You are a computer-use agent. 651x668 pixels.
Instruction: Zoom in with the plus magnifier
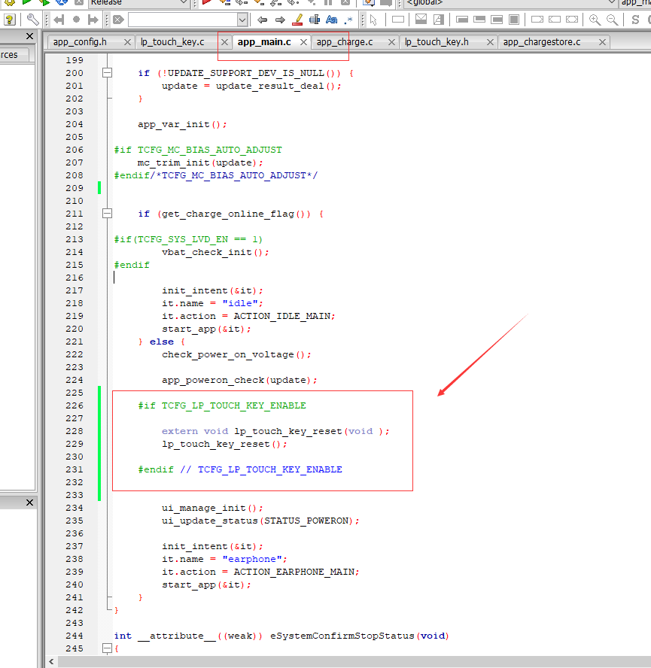[x=595, y=20]
